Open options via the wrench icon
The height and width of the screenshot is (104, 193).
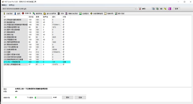[x=165, y=9]
